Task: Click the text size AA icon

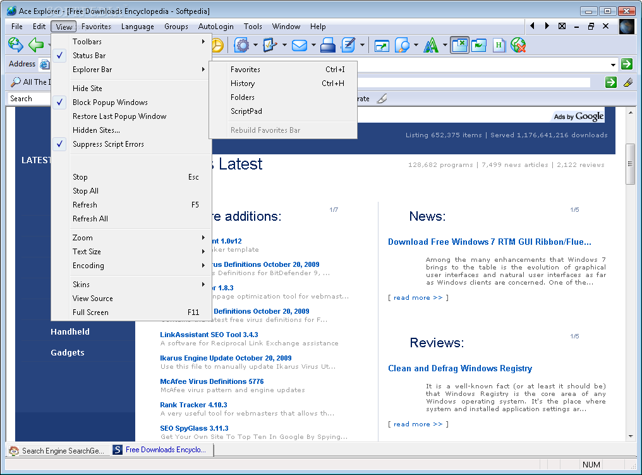Action: click(x=431, y=45)
